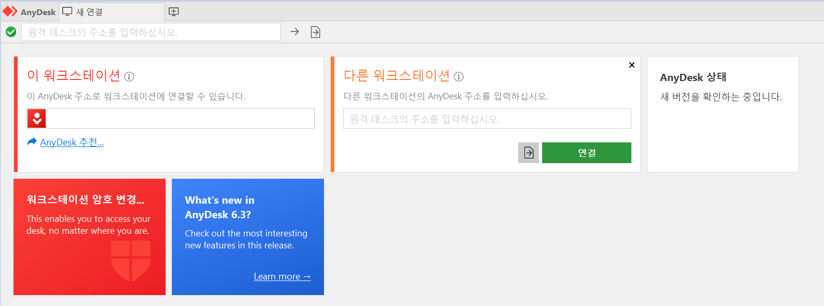Select this workstation's AnyDesk address field
Screen dimensions: 824x306
click(171, 118)
